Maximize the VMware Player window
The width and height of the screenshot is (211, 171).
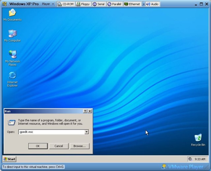(x=201, y=4)
